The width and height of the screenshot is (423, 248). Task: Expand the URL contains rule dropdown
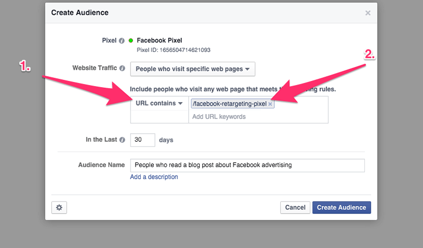(x=159, y=103)
